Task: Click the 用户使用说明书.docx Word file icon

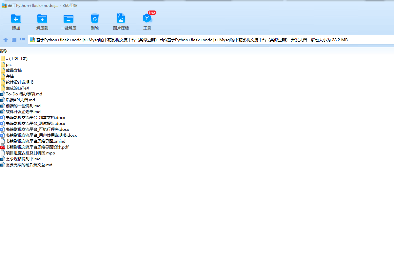Action: coord(3,135)
